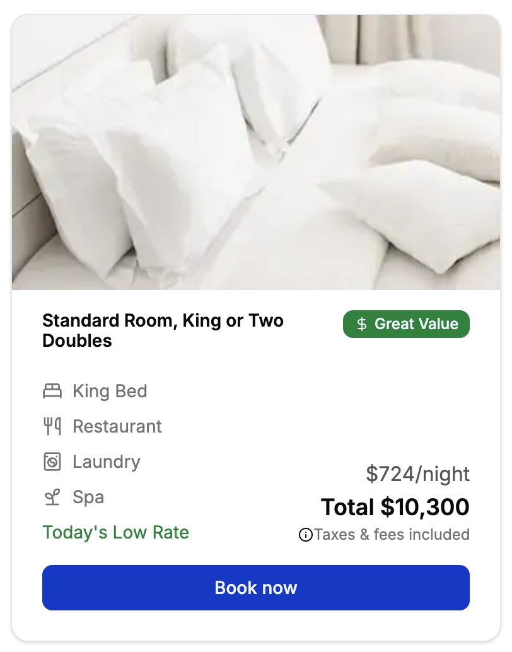
Task: Click the washing machine Laundry icon
Action: 52,462
